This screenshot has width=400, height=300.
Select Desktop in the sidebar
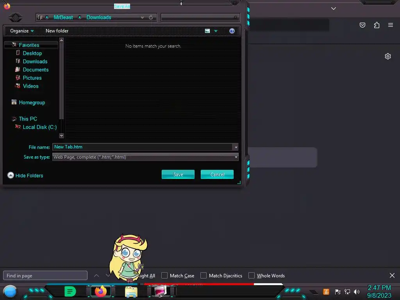tap(32, 53)
